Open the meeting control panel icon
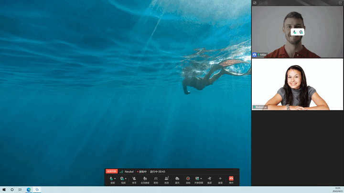Screen dimensions: 344x193 click(x=156, y=179)
